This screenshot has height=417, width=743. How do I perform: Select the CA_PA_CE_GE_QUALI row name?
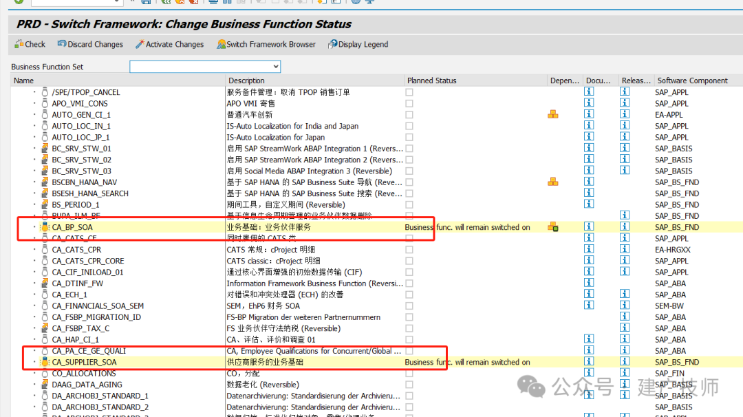(89, 351)
